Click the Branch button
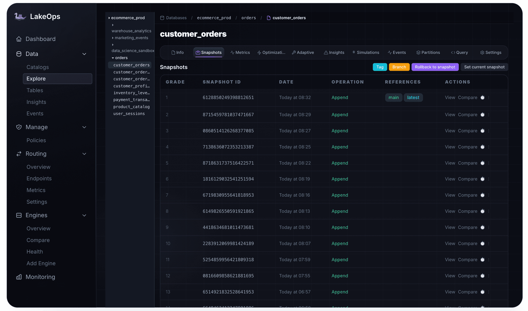The height and width of the screenshot is (311, 528). (399, 67)
